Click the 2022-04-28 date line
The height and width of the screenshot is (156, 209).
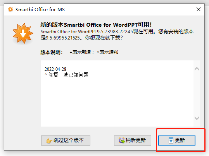(x=55, y=69)
